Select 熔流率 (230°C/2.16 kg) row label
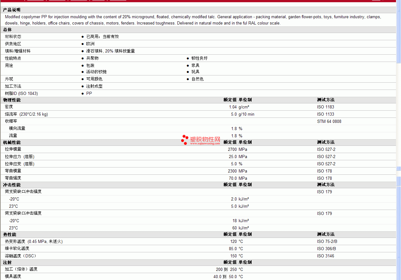Image resolution: width=401 pixels, height=280 pixels. pos(26,114)
